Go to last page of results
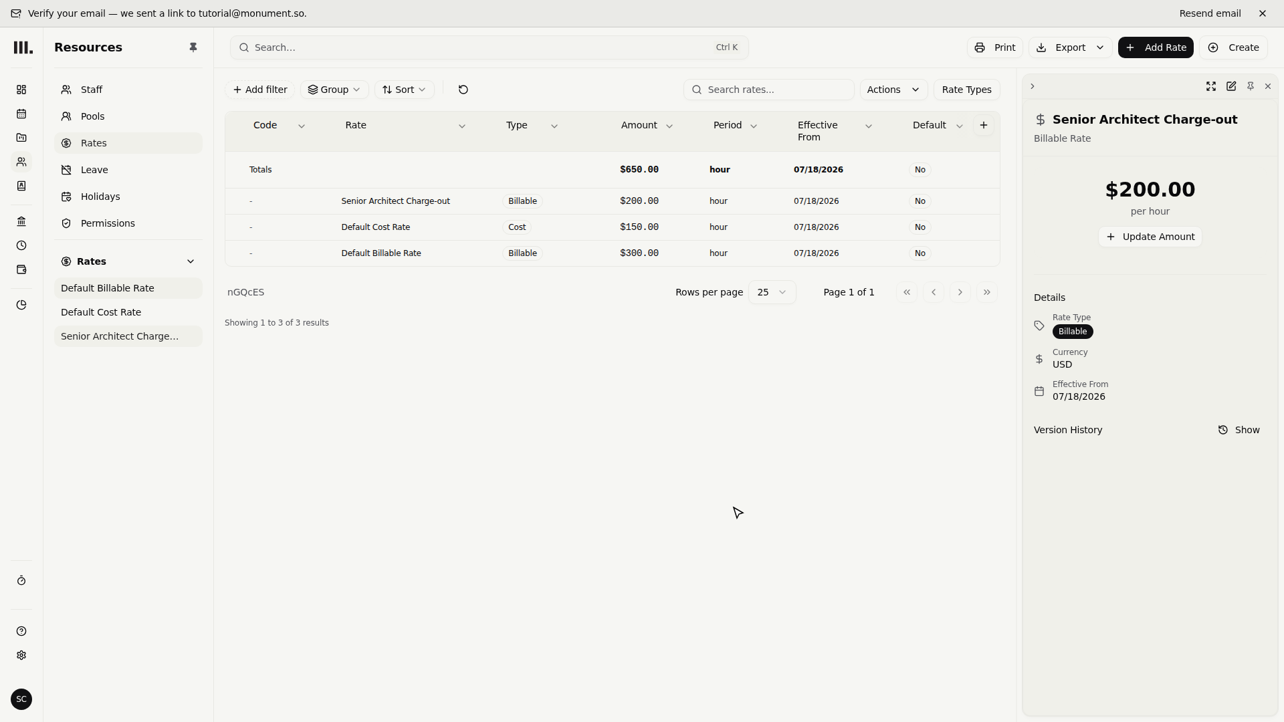1284x722 pixels. tap(987, 292)
